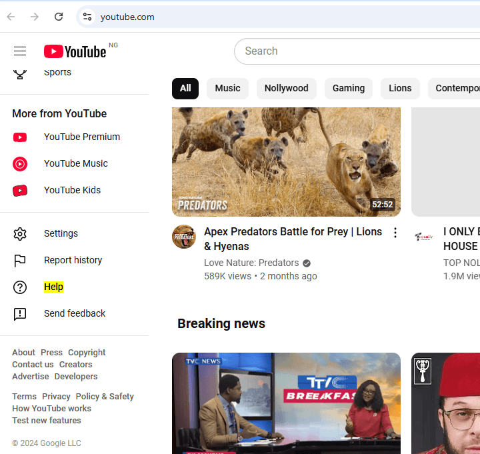This screenshot has width=480, height=454.
Task: Click the About footer link
Action: click(x=23, y=353)
